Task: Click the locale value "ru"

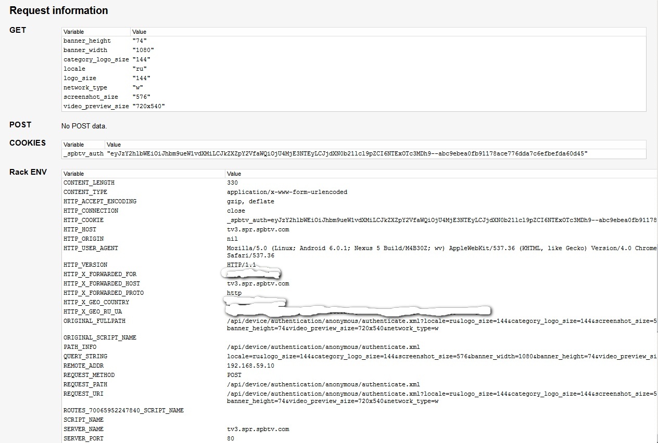Action: pos(140,69)
